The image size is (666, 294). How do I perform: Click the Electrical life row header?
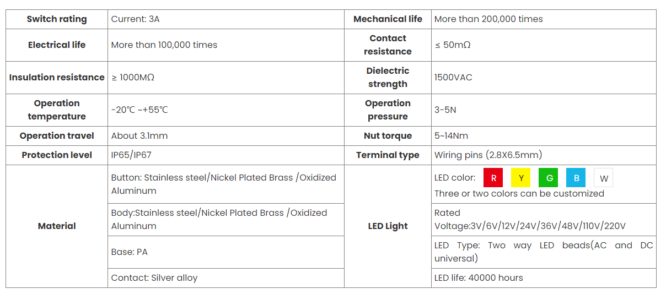coord(57,45)
